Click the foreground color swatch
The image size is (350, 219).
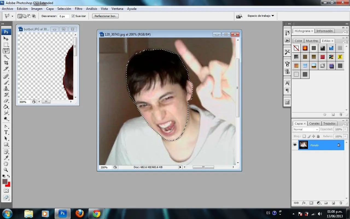pos(5,181)
